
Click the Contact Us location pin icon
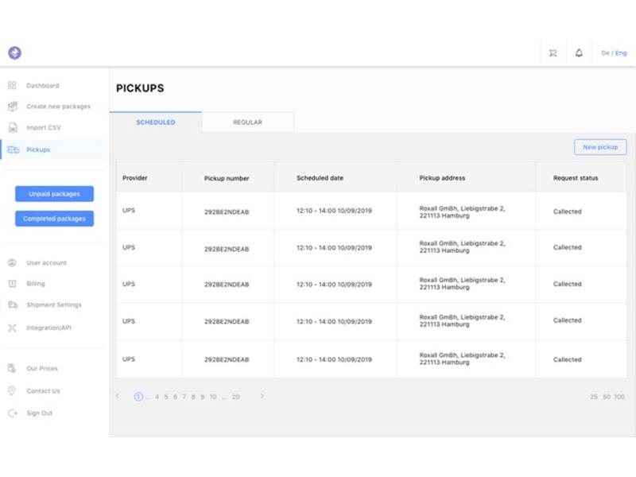coord(12,391)
